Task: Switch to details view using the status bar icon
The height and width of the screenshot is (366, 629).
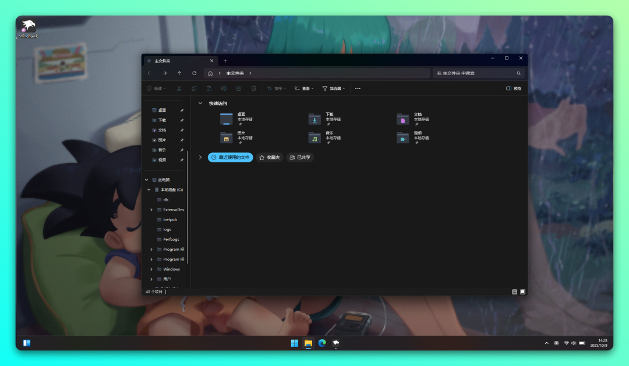Action: click(x=514, y=292)
